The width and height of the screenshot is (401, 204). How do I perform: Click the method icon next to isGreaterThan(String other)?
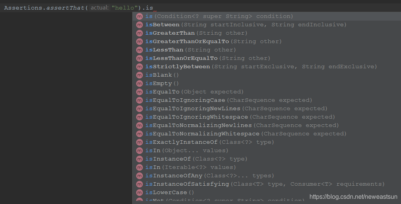(x=140, y=33)
